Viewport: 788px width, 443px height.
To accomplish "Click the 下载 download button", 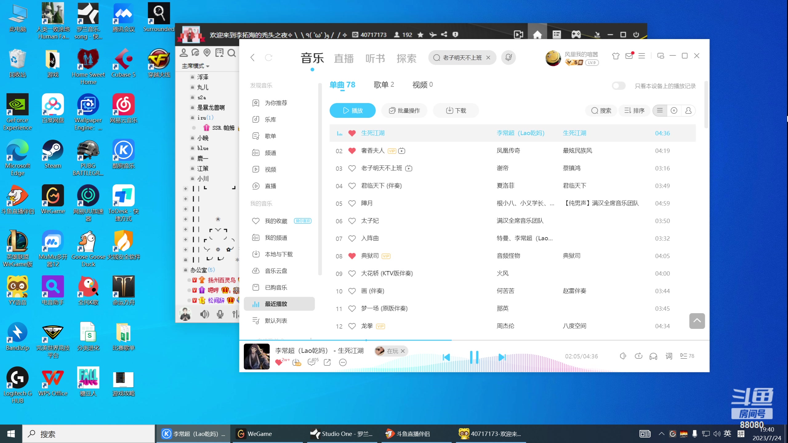I will point(456,110).
